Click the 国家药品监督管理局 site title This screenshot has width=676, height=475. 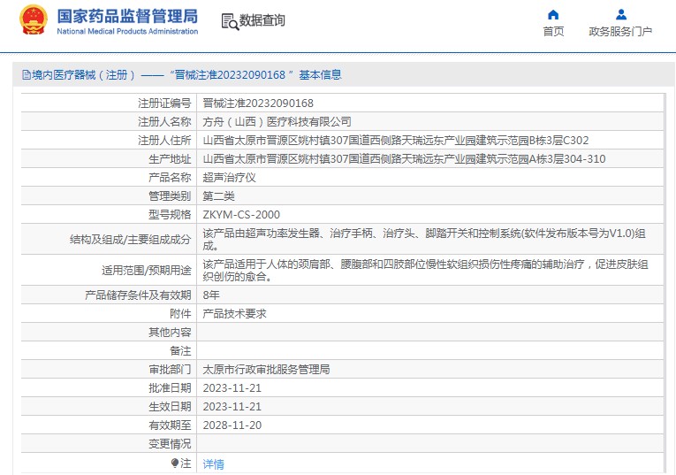pyautogui.click(x=127, y=17)
